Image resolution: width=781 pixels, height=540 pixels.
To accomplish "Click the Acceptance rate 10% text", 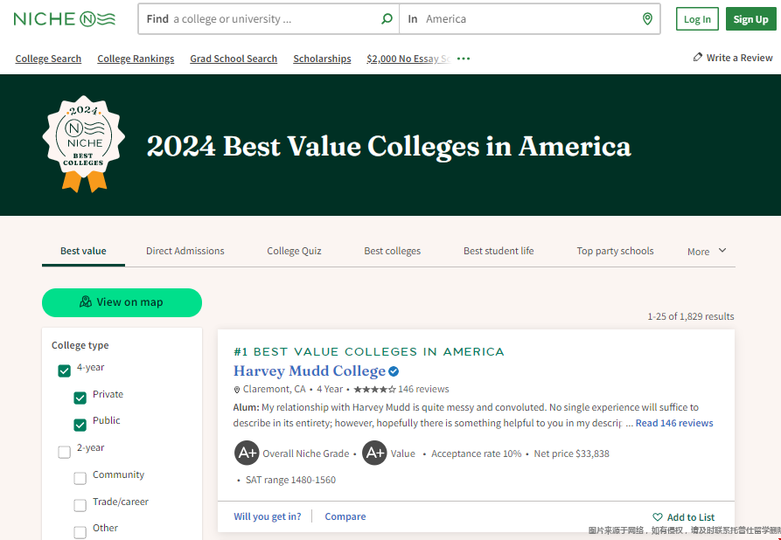I will point(476,453).
